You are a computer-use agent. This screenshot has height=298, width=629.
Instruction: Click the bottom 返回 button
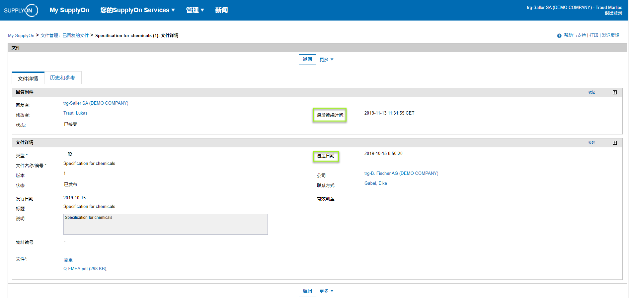307,291
